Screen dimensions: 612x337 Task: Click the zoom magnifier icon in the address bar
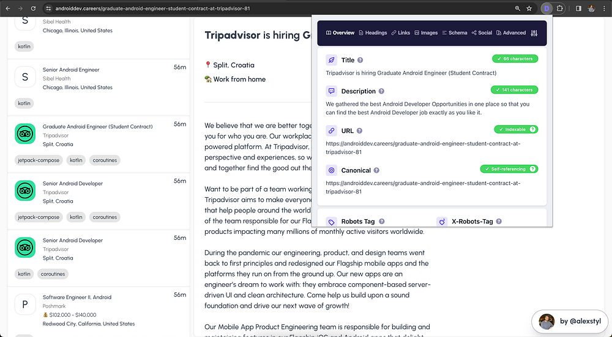(x=518, y=8)
